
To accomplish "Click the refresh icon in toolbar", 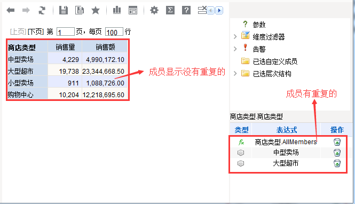I will (x=42, y=10).
